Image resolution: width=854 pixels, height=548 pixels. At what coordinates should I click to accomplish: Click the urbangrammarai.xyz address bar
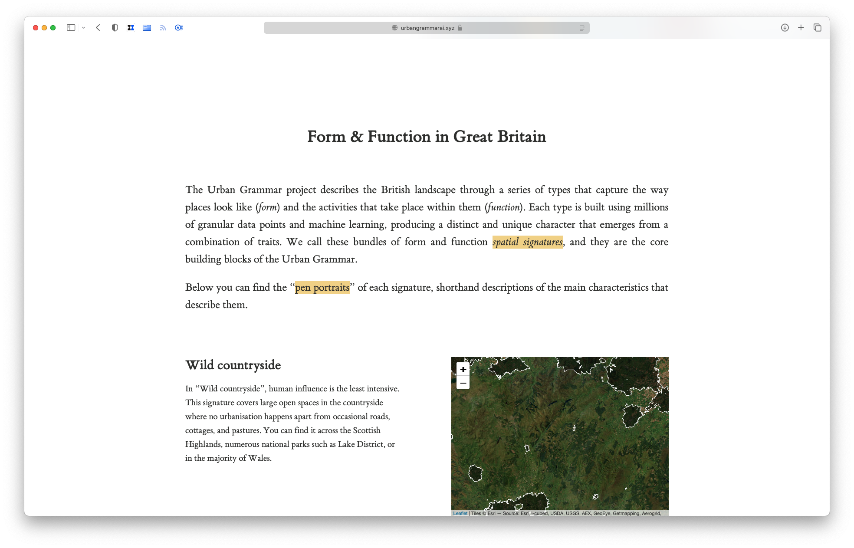(427, 28)
